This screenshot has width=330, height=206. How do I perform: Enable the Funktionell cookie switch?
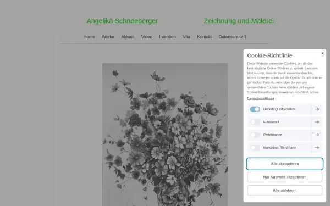(255, 122)
